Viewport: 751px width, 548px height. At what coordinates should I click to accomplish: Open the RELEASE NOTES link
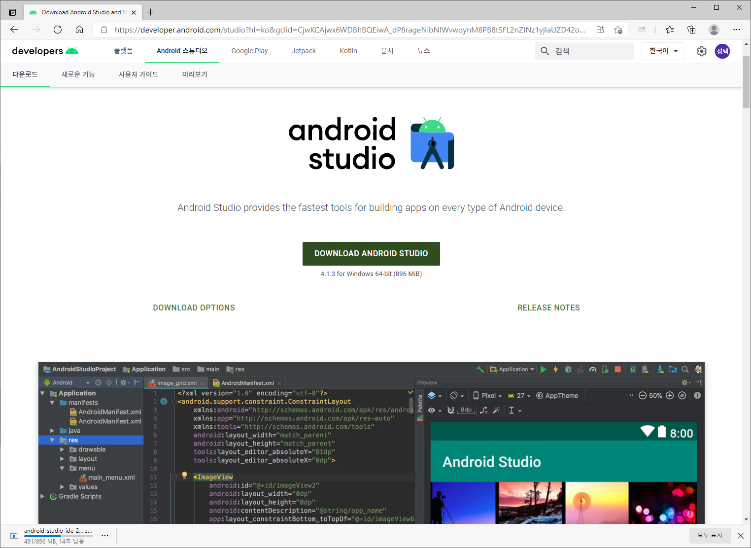(548, 308)
